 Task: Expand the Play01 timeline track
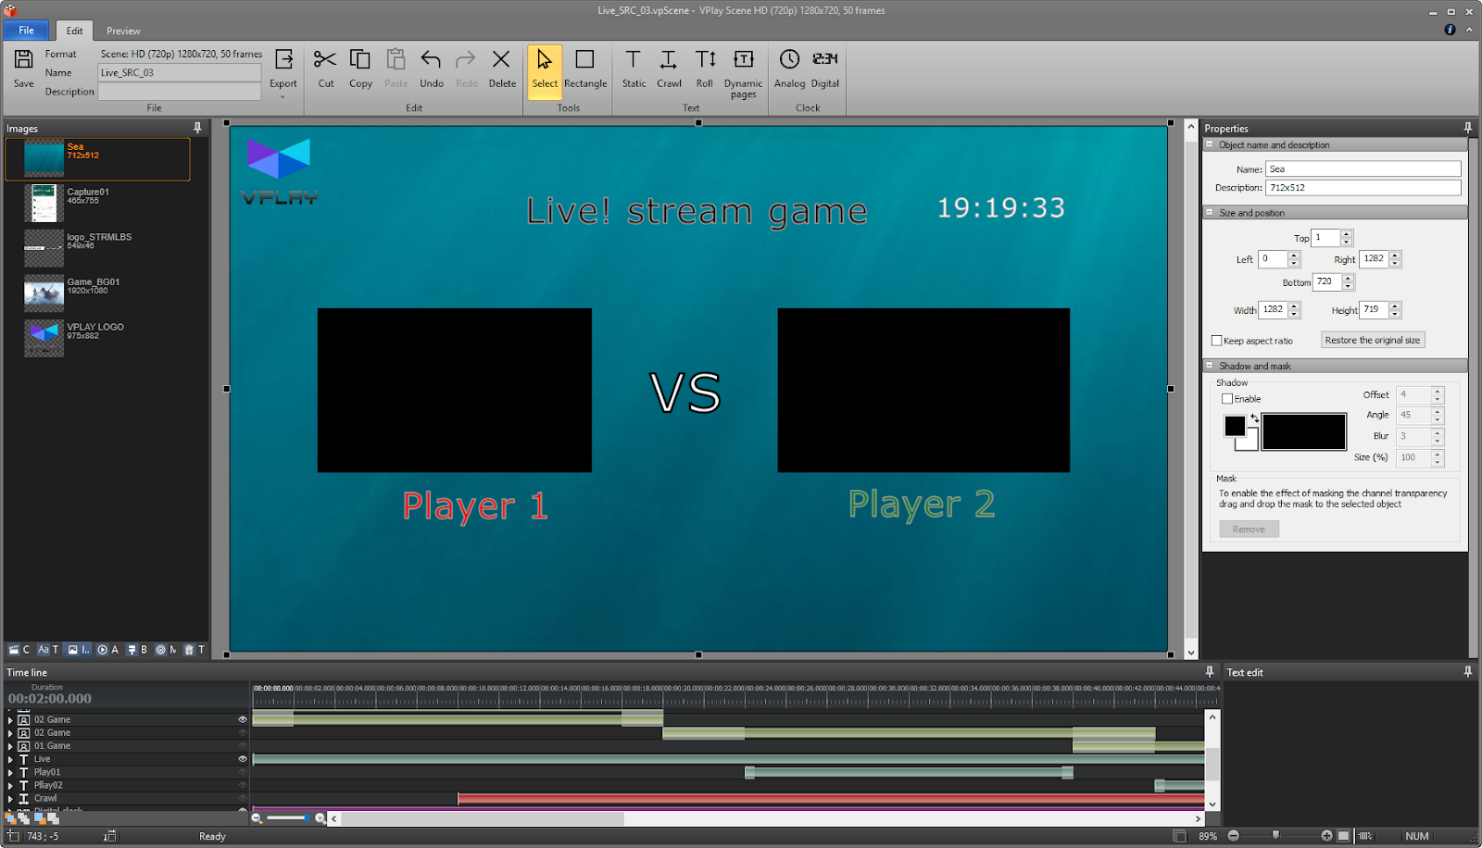(10, 771)
